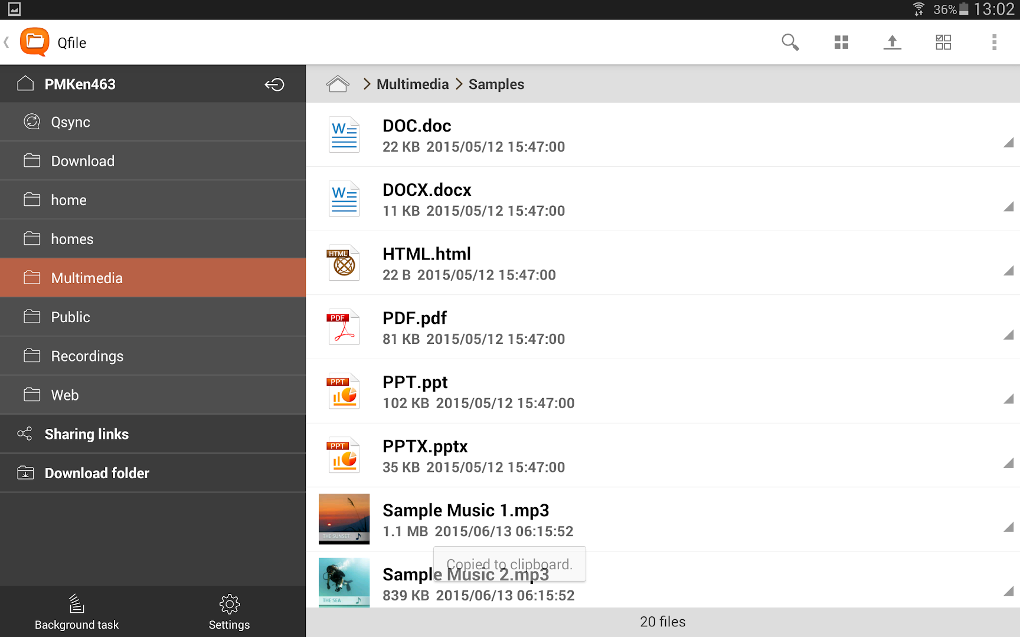This screenshot has height=637, width=1020.
Task: Open the Public folder in sidebar
Action: 153,317
